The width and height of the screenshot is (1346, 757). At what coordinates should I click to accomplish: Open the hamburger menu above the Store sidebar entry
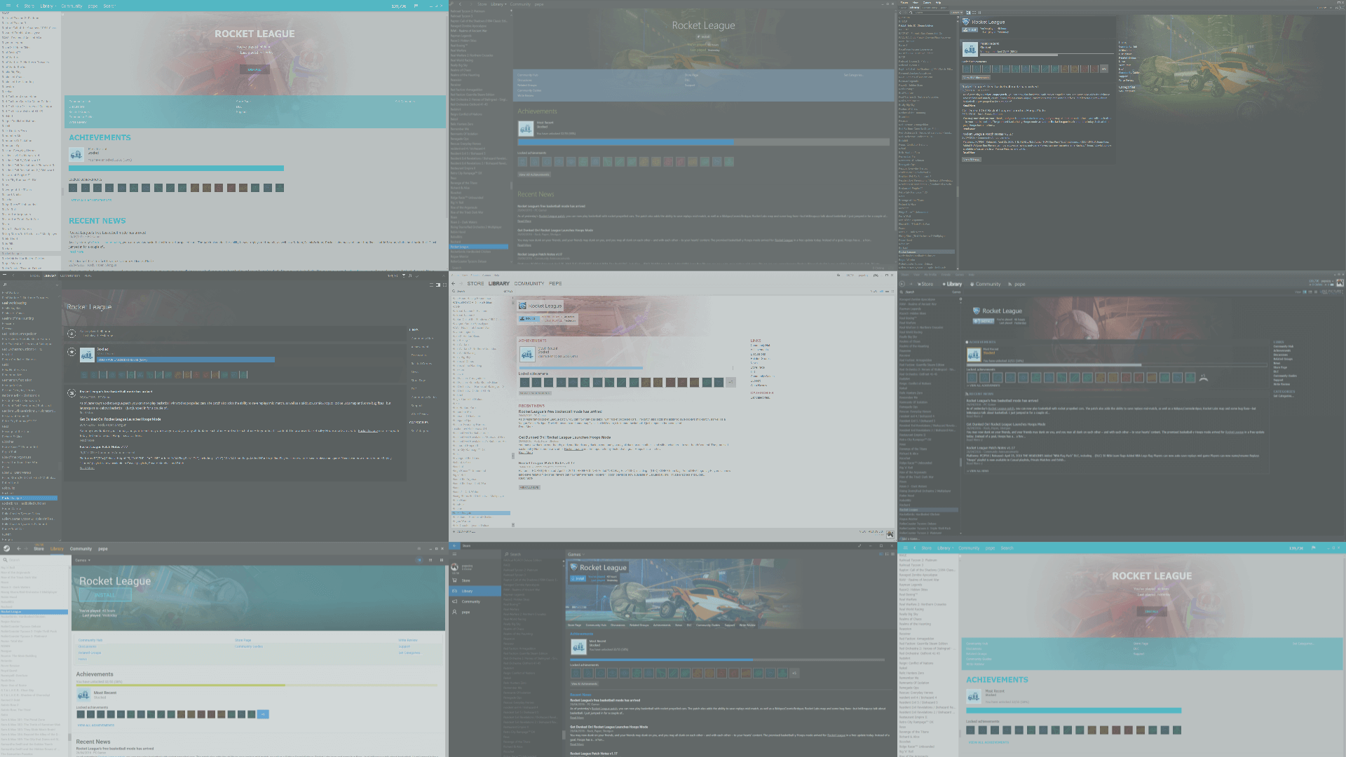coord(454,554)
